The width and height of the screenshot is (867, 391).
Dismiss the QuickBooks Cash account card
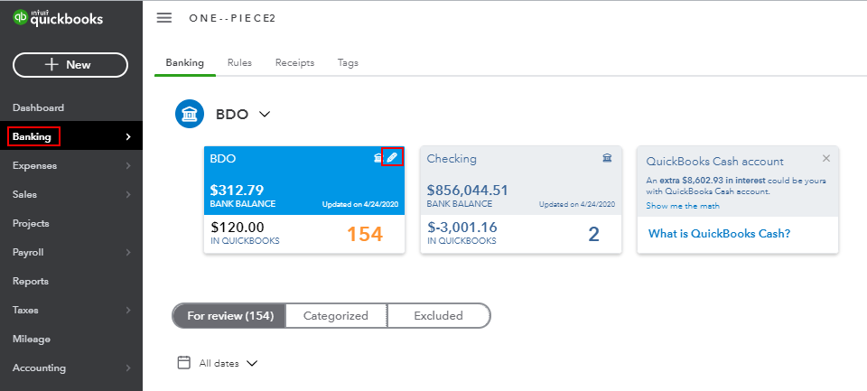coord(825,158)
